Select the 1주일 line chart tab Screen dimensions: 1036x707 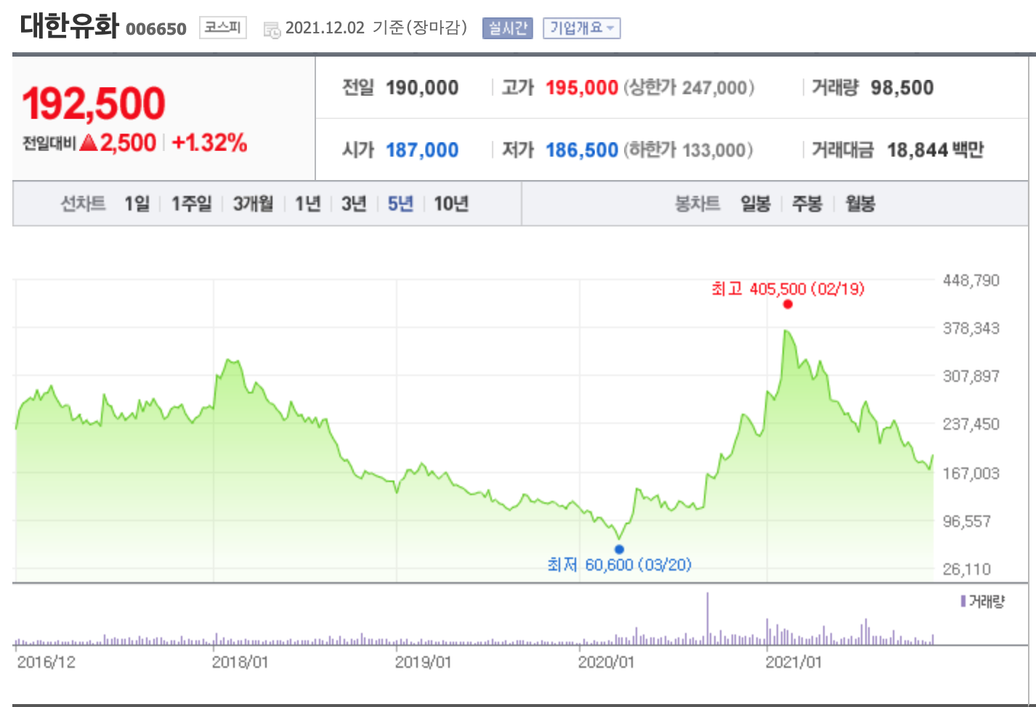(x=191, y=203)
